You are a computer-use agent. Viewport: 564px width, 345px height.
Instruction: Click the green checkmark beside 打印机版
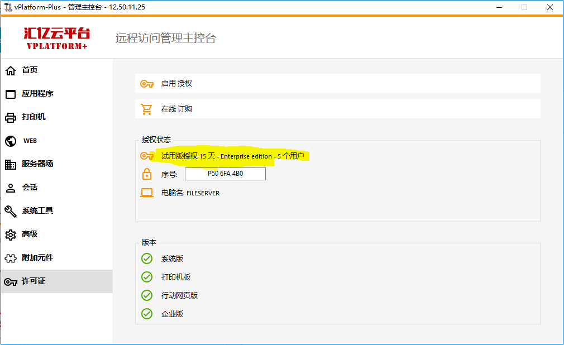[x=147, y=277]
